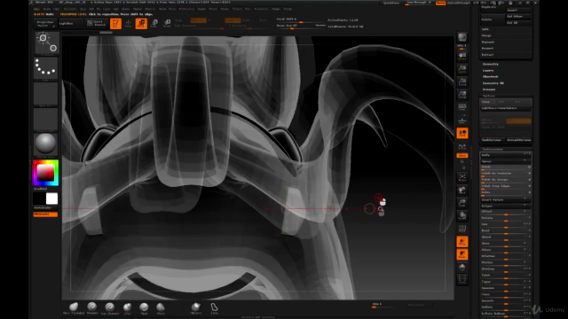Screen dimensions: 568x319
Task: Expand the FiberMesh palette
Action: click(490, 77)
